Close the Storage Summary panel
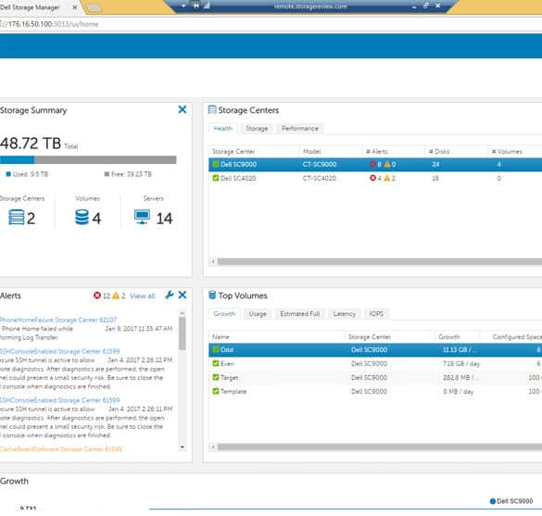 point(183,109)
